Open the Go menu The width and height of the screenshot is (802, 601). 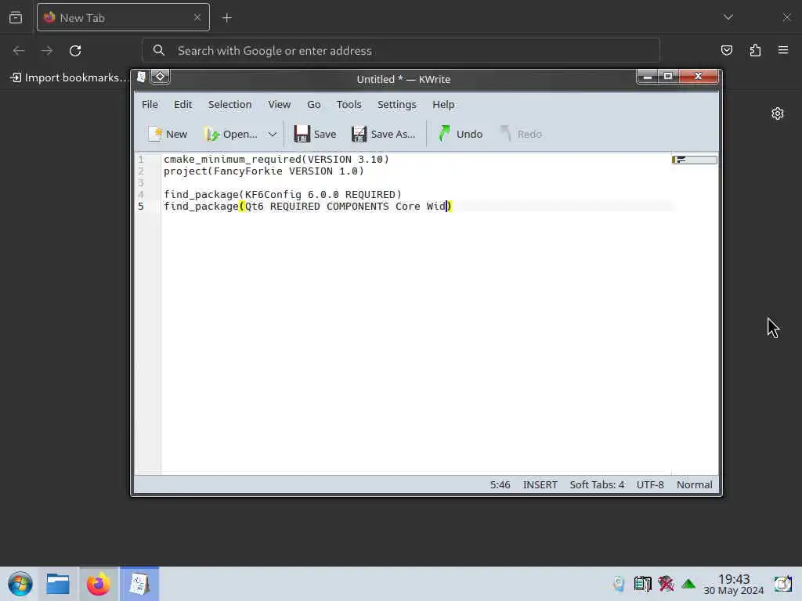coord(313,104)
